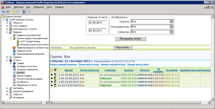Click the report end date field 24.09.2013
The height and width of the screenshot is (109, 215).
coord(97,30)
